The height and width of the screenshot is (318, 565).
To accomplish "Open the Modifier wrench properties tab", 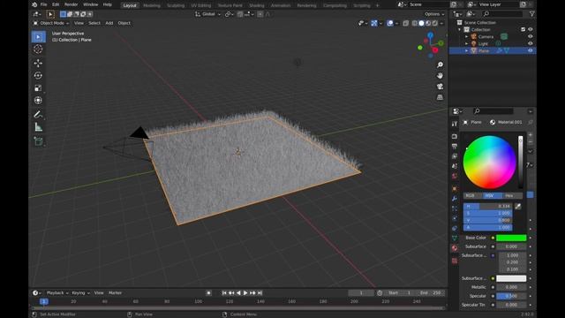I will coord(455,199).
